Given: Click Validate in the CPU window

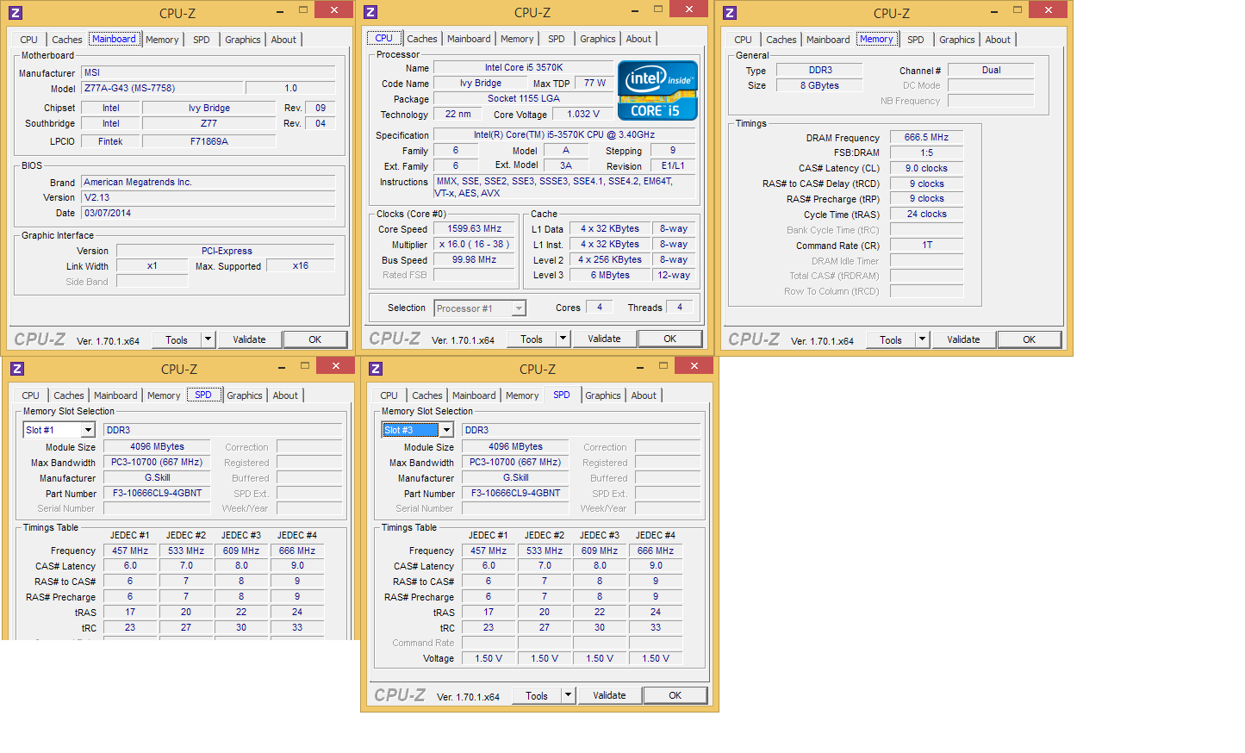Looking at the screenshot, I should pos(604,339).
